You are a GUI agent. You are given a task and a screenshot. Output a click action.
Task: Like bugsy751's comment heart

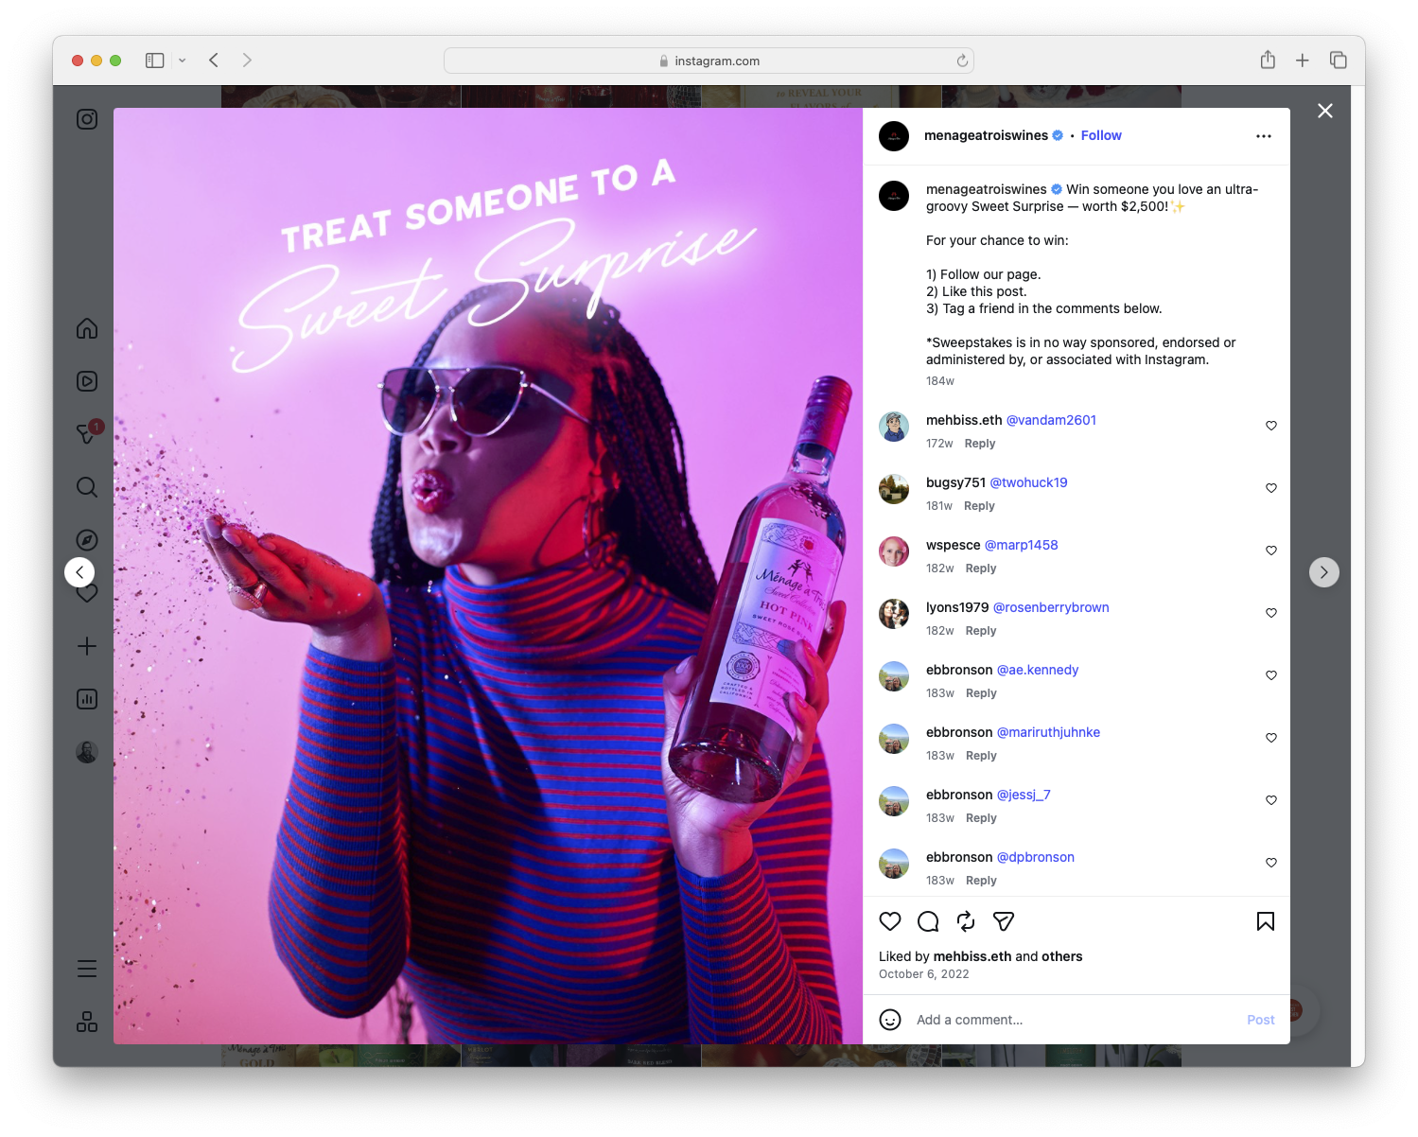pyautogui.click(x=1270, y=488)
